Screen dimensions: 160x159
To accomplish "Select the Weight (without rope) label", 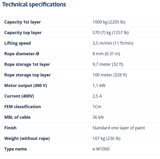I will 27,139.
